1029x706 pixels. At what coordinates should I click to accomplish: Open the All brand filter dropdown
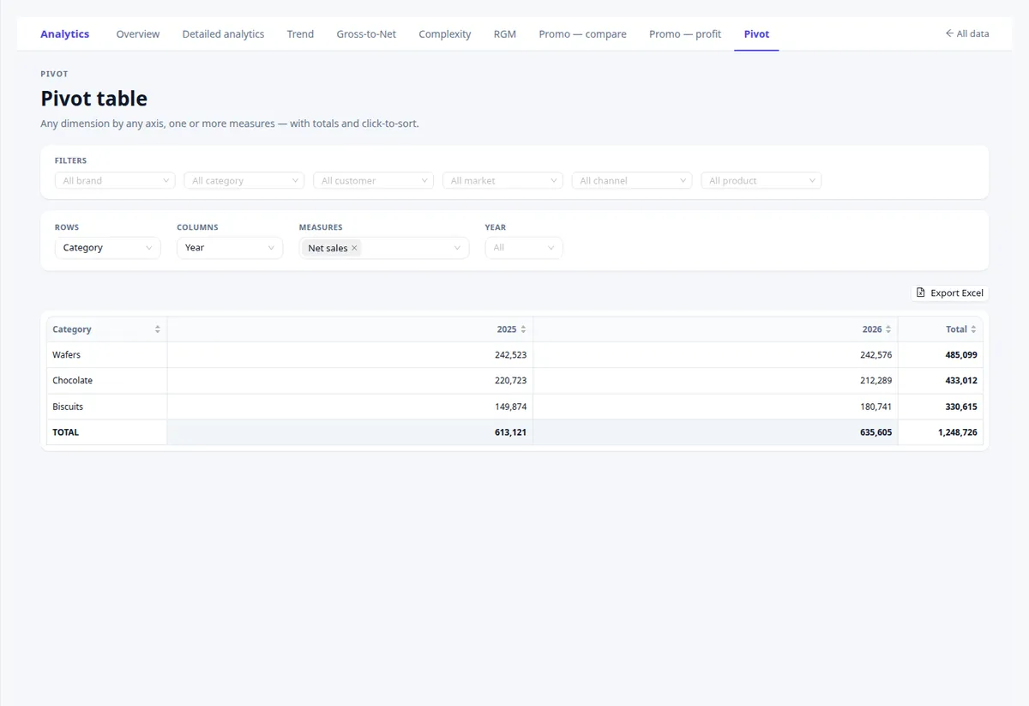coord(115,181)
